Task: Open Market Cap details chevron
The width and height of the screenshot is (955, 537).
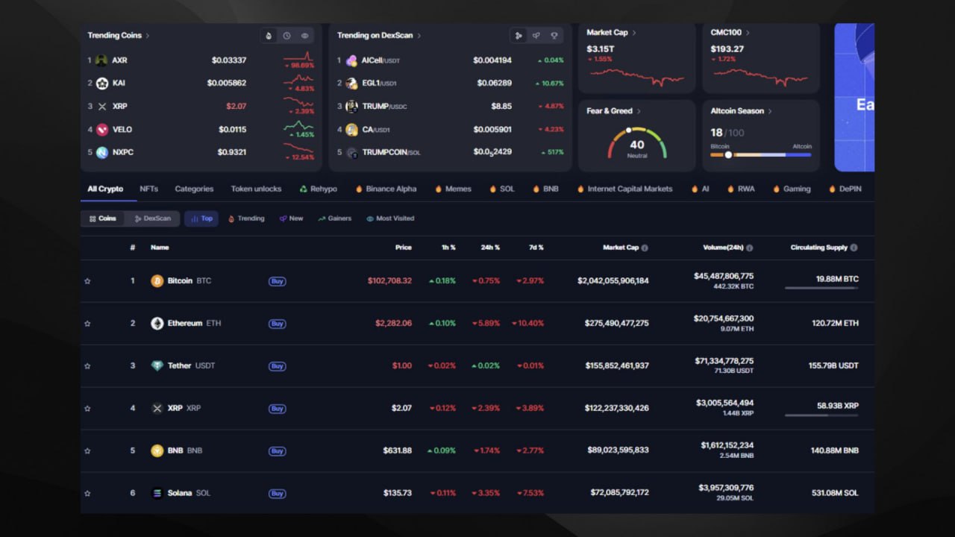Action: (634, 33)
